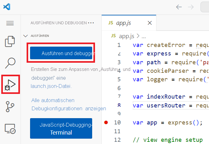Open the Search view

10,63
